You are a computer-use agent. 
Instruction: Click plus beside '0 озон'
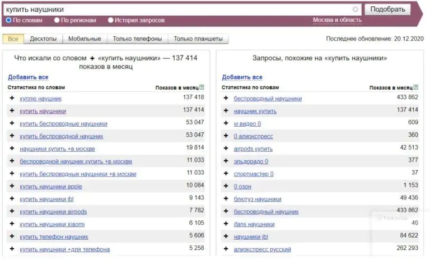pos(226,186)
